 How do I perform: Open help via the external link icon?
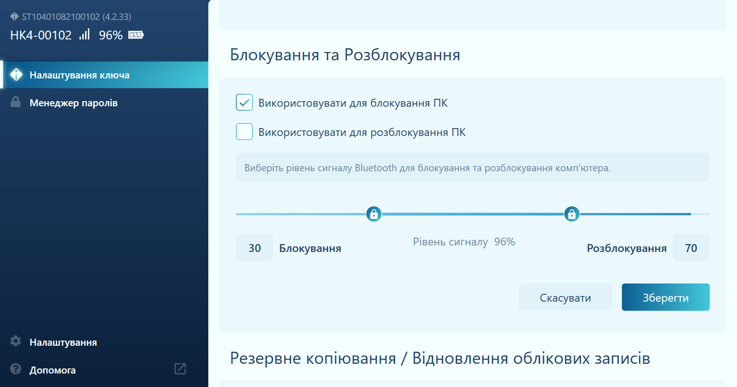click(x=180, y=369)
